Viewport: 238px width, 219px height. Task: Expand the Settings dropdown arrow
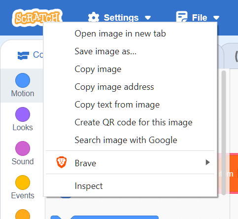(x=148, y=18)
